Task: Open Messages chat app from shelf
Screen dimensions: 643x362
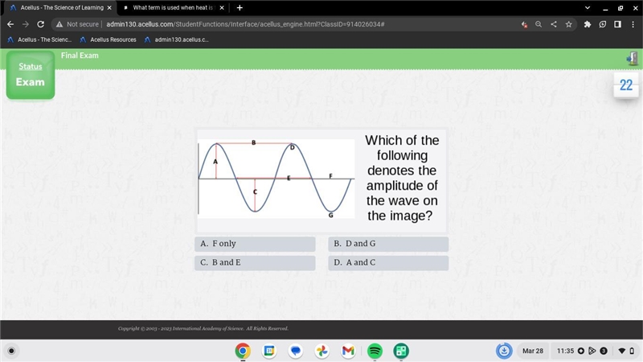Action: tap(296, 351)
